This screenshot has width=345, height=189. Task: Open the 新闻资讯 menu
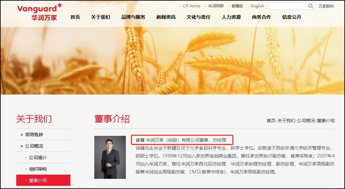pyautogui.click(x=166, y=17)
